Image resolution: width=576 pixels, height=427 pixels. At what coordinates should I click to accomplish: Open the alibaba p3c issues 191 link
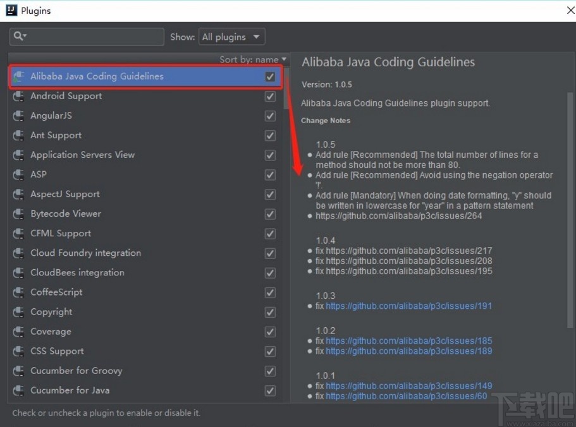click(x=408, y=306)
